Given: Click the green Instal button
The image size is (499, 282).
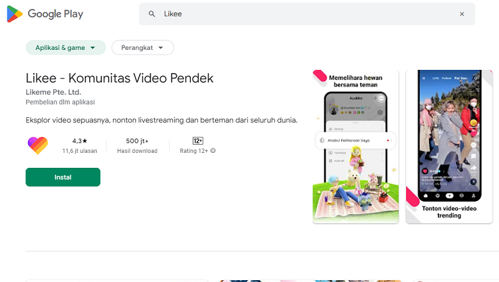Looking at the screenshot, I should click(63, 177).
